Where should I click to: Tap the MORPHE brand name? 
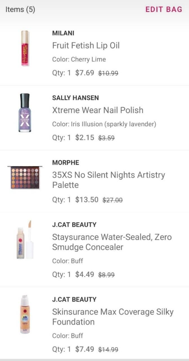coord(65,162)
